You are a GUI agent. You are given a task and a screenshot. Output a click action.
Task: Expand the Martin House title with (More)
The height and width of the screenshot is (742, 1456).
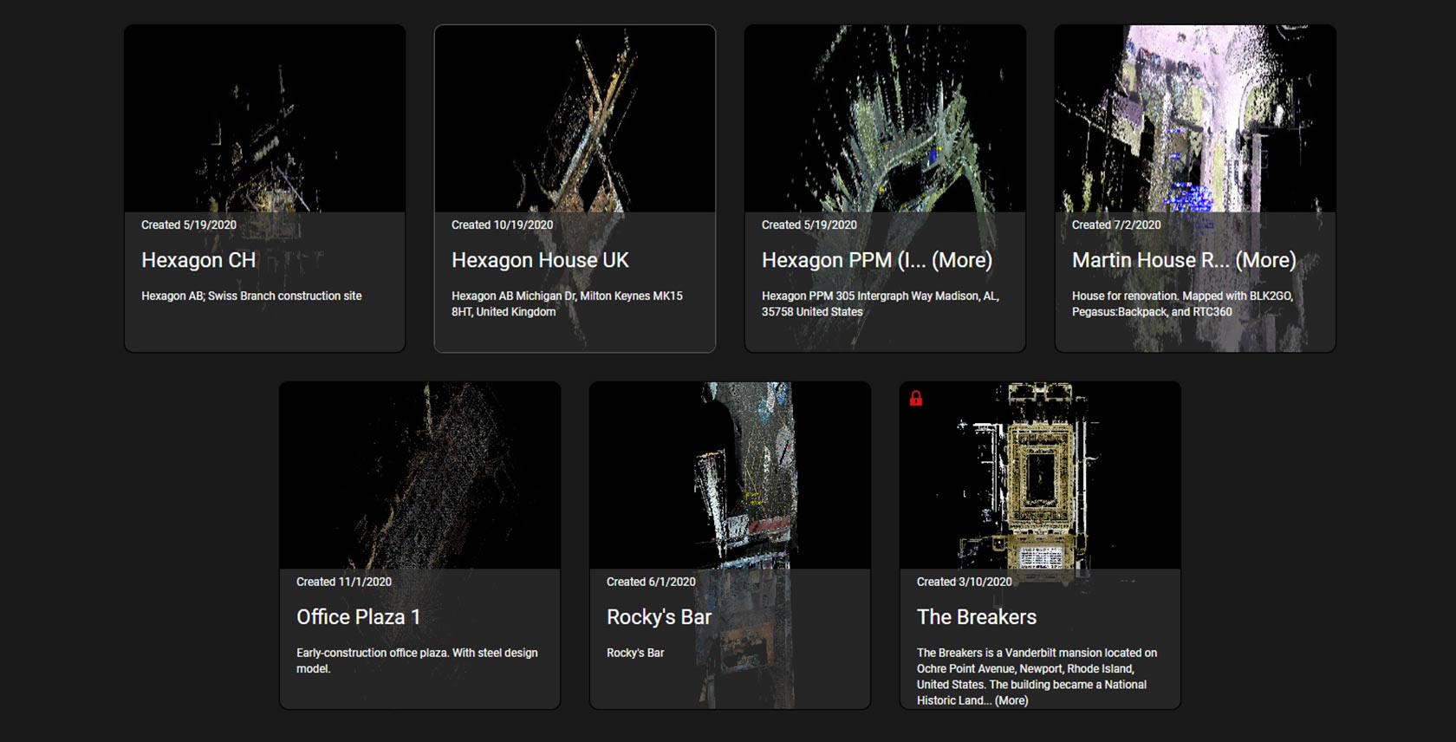point(1265,260)
